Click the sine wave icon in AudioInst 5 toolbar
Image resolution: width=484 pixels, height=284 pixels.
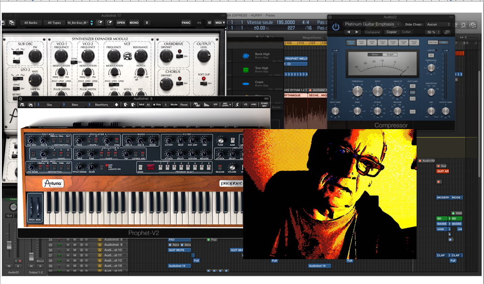(x=197, y=105)
